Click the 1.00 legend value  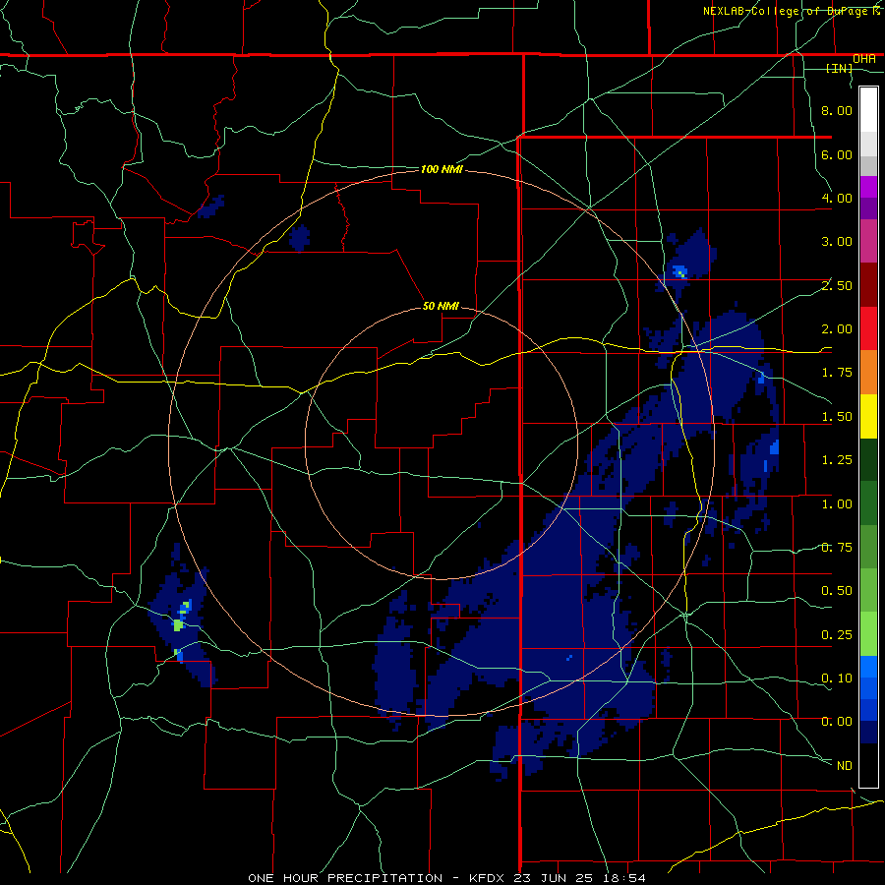pyautogui.click(x=837, y=504)
